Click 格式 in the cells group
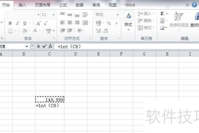199x133 pixels. point(146,28)
